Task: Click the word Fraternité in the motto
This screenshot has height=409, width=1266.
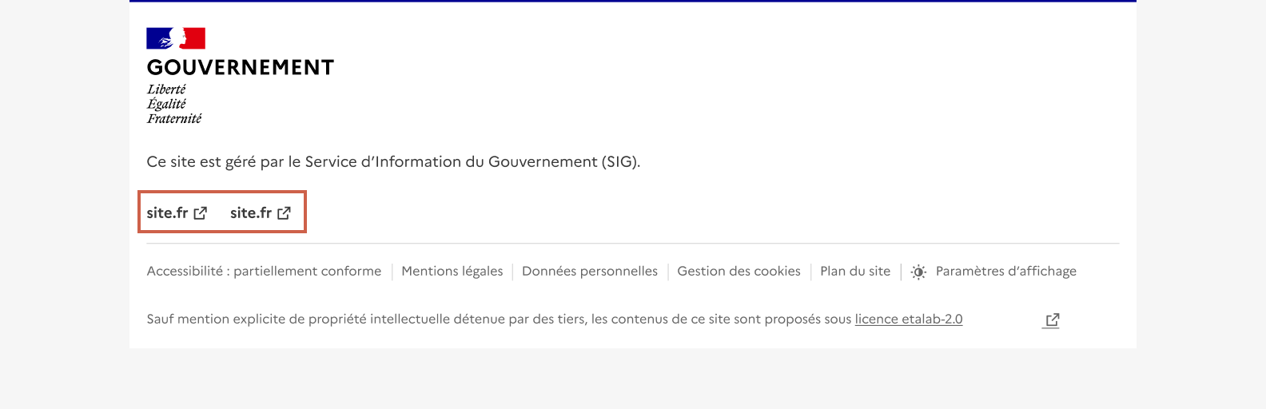Action: [x=174, y=119]
